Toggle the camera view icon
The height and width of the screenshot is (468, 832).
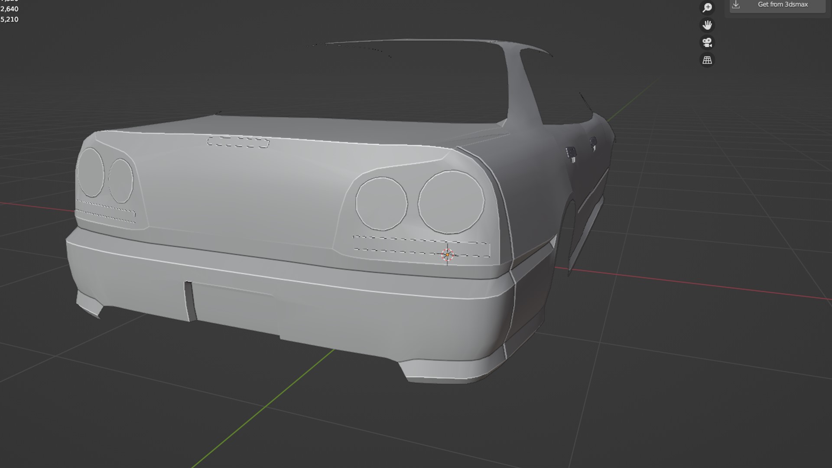pyautogui.click(x=707, y=42)
